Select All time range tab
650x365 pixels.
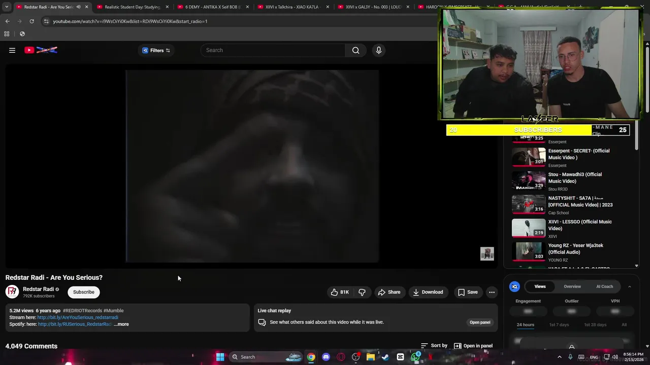[624, 325]
